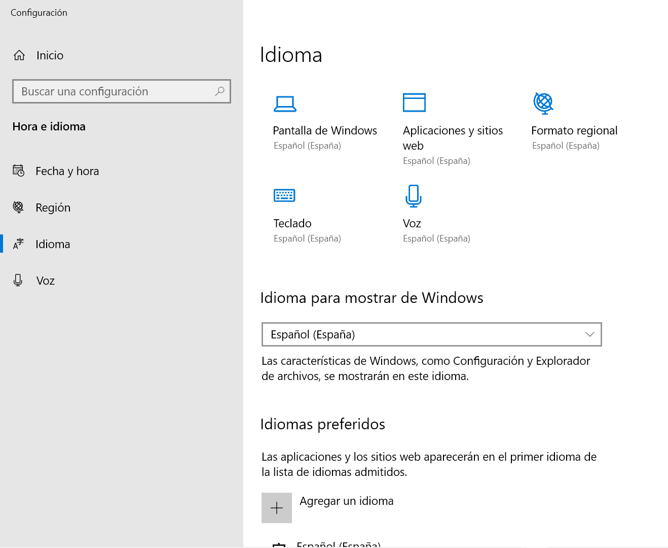
Task: Click the Voz microphone tile icon
Action: coord(414,196)
